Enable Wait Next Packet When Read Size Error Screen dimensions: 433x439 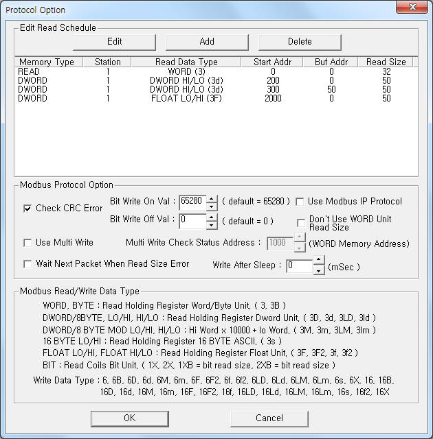point(28,263)
